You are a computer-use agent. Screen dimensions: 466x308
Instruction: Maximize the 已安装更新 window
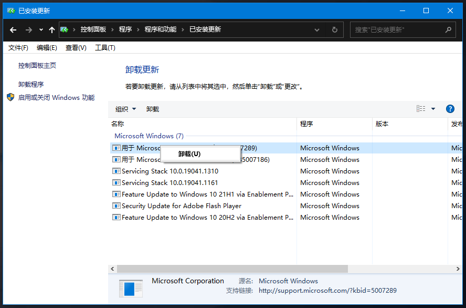[426, 11]
